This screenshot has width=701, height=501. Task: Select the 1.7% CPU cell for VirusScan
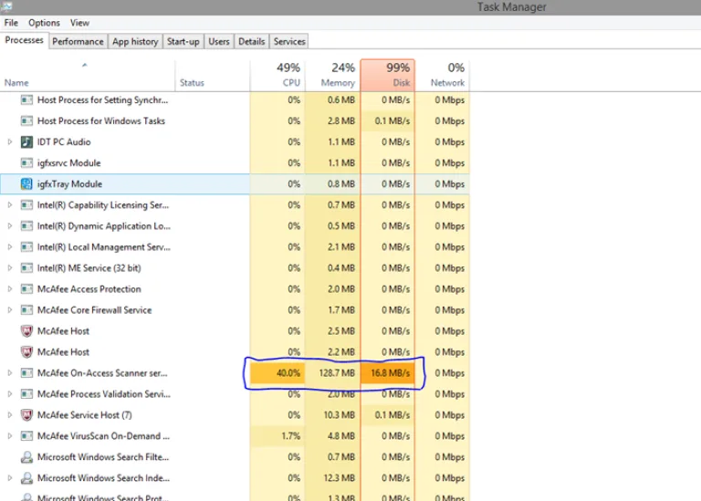277,436
